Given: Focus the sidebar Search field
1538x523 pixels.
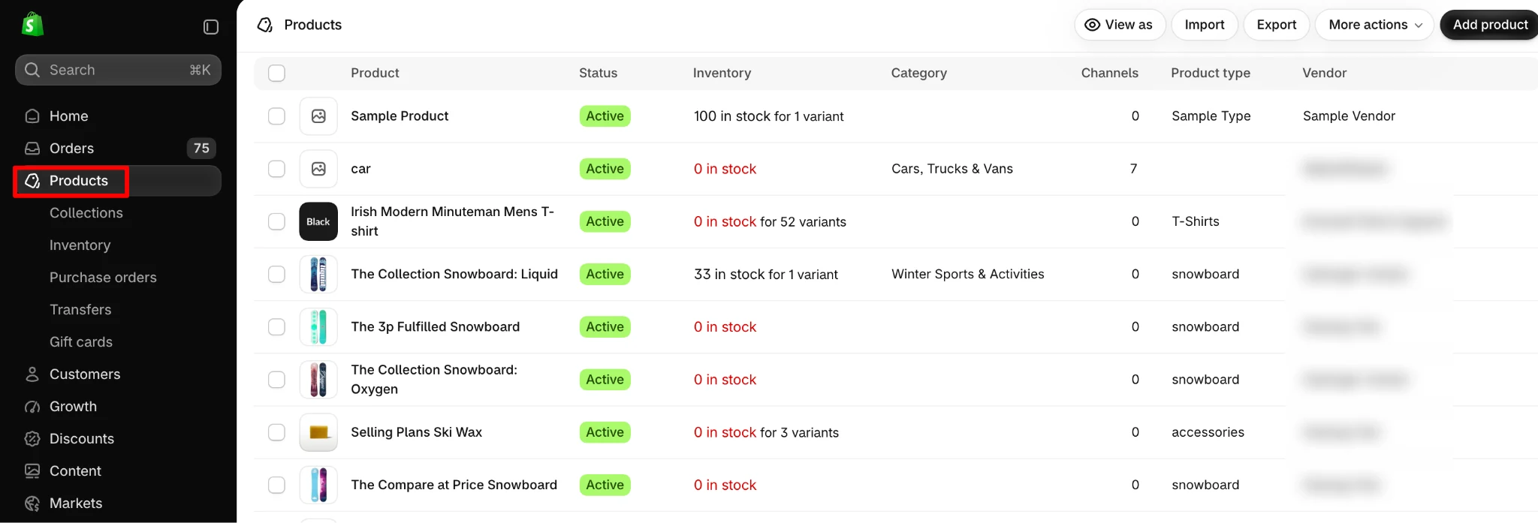Looking at the screenshot, I should (118, 70).
